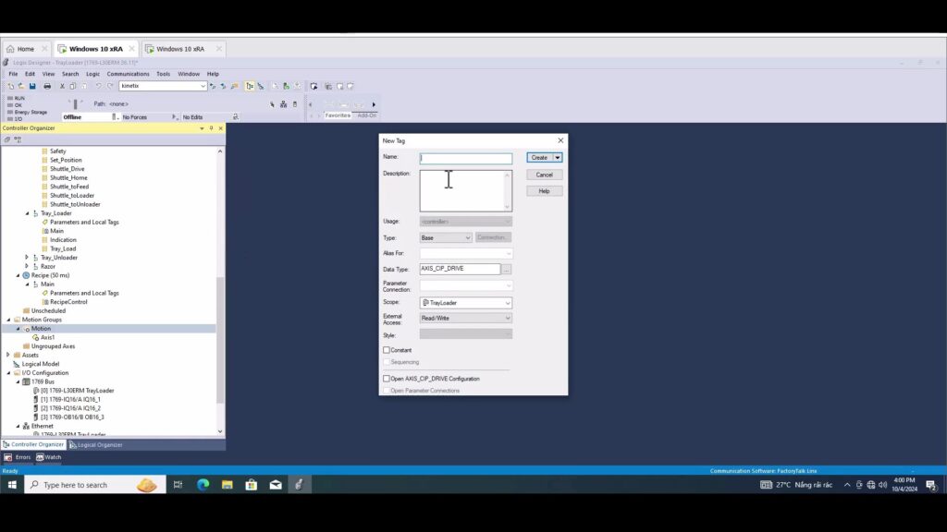Click into the Name text field
947x532 pixels.
[x=465, y=158]
